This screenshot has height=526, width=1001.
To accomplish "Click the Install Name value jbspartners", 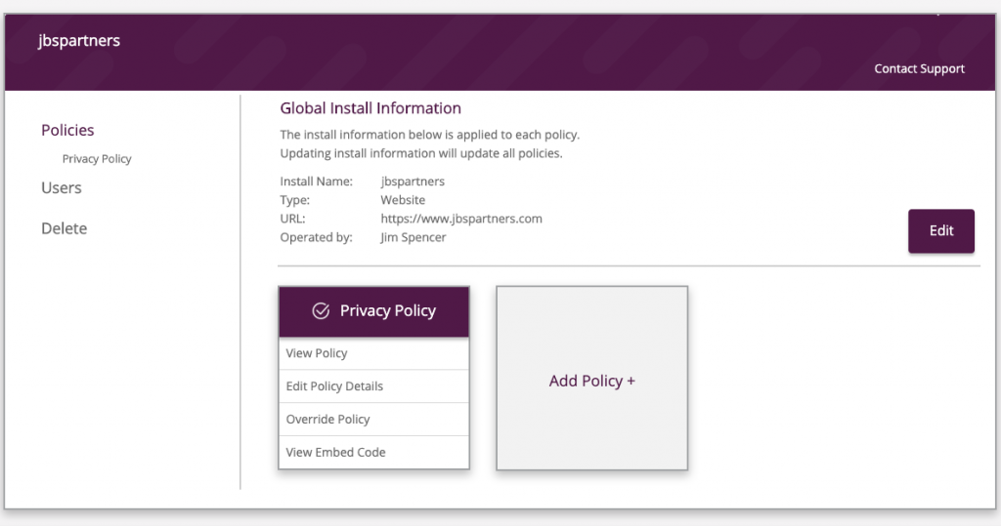I will [413, 182].
